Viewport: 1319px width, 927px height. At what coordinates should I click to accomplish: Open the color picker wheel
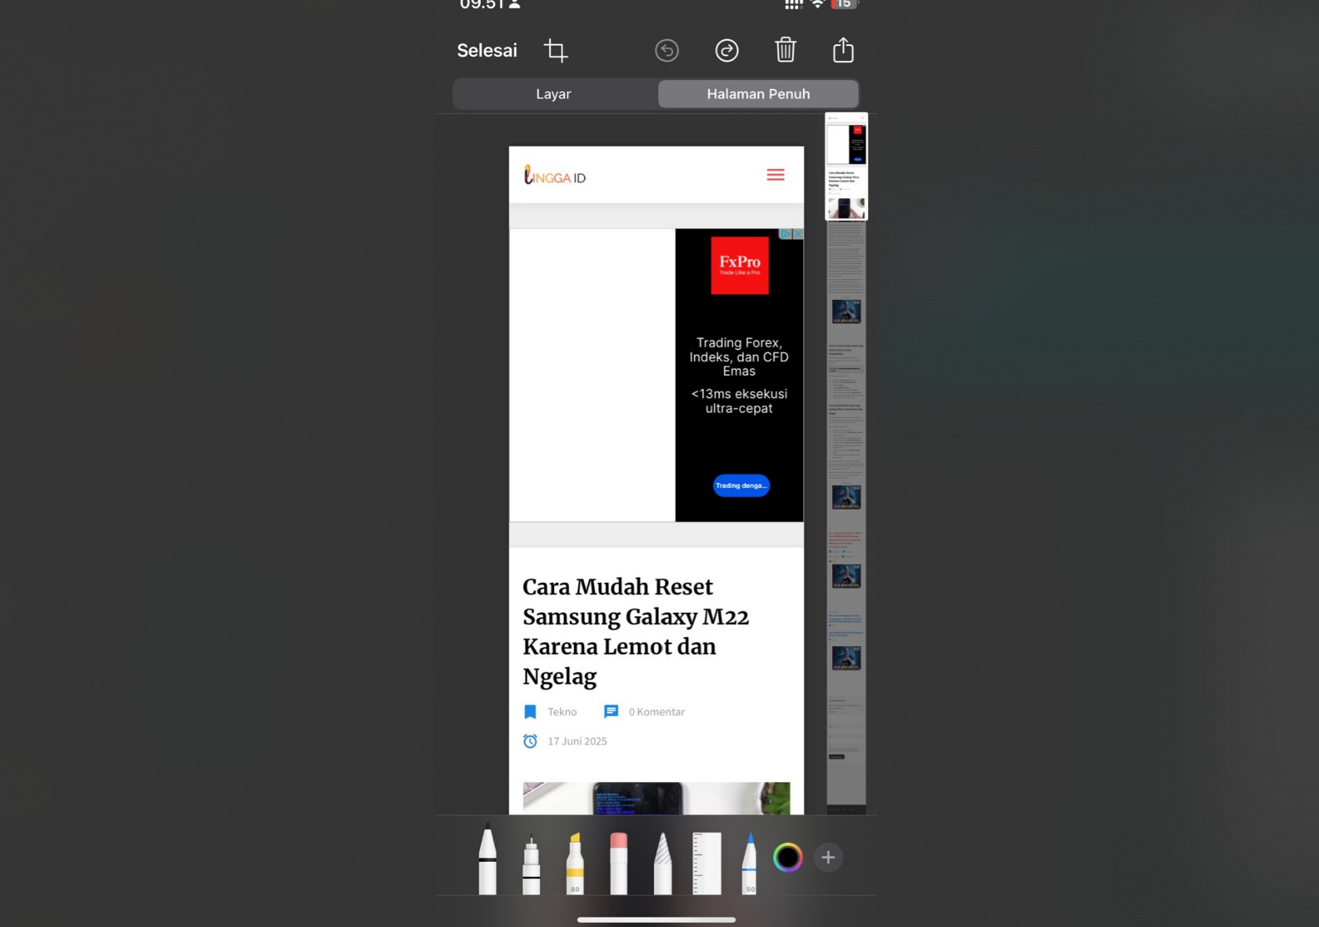[x=788, y=858]
